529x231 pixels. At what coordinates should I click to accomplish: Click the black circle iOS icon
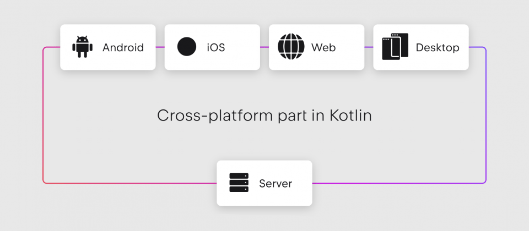point(187,46)
